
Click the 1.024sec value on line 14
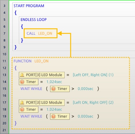[x=54, y=82]
